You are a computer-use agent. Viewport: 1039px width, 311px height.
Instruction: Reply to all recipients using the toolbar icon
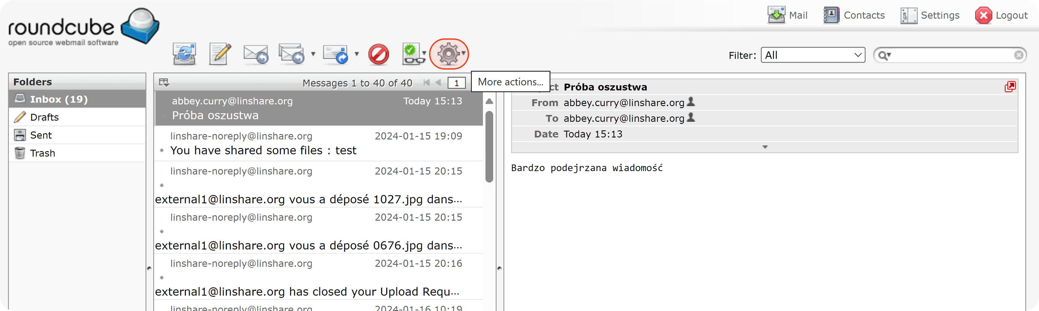coord(291,54)
